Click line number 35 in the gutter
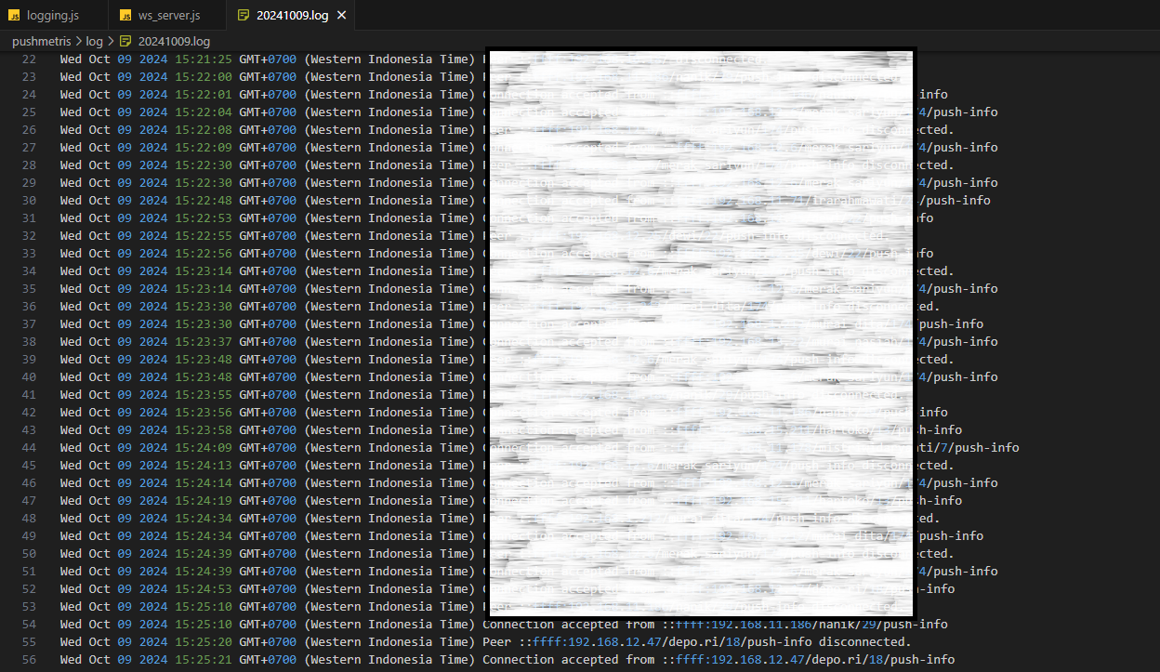The height and width of the screenshot is (672, 1160). point(28,289)
